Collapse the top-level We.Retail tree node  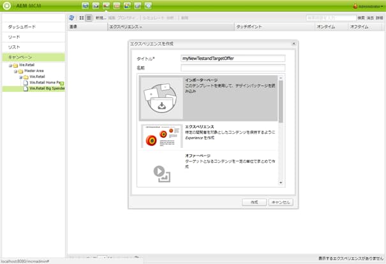pos(10,66)
